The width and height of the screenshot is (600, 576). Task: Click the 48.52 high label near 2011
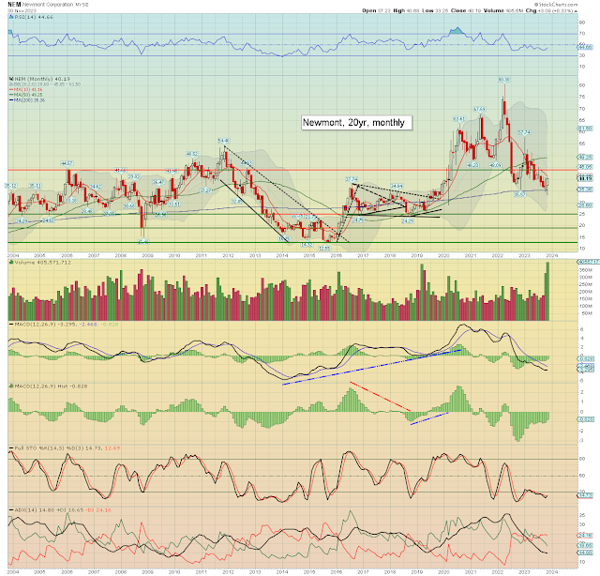point(192,154)
